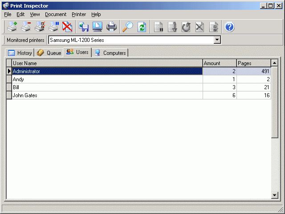This screenshot has width=285, height=214.
Task: Open help with the blue question mark
Action: point(230,27)
